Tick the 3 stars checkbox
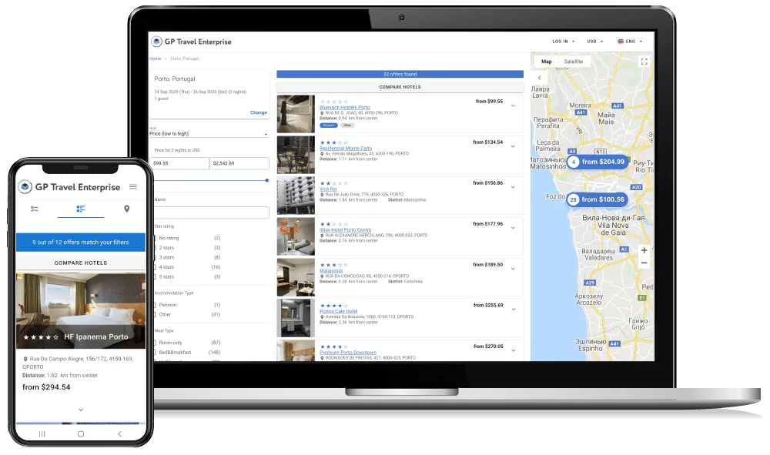 pos(154,257)
